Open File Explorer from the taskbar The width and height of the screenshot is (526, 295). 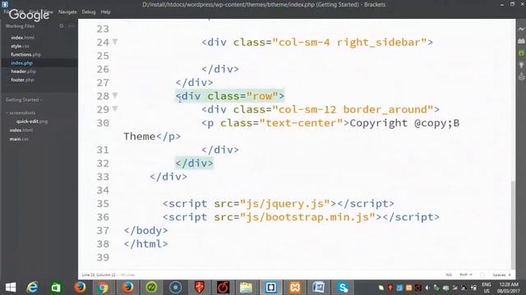click(x=246, y=288)
